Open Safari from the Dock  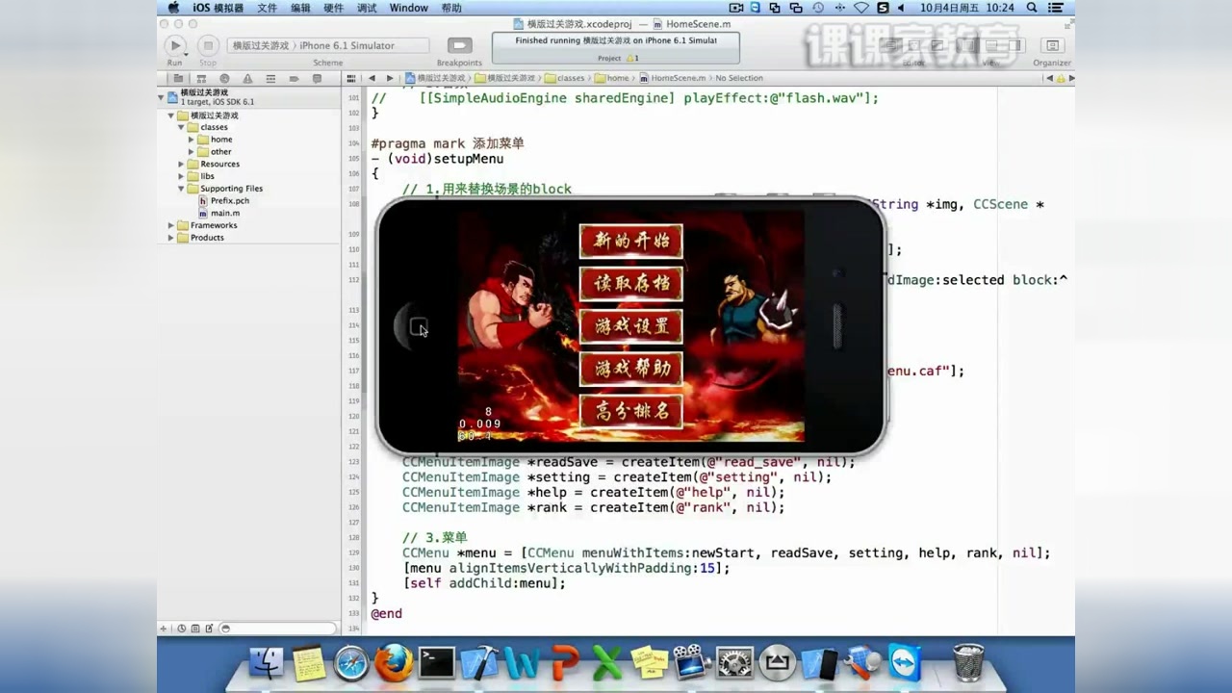point(351,662)
